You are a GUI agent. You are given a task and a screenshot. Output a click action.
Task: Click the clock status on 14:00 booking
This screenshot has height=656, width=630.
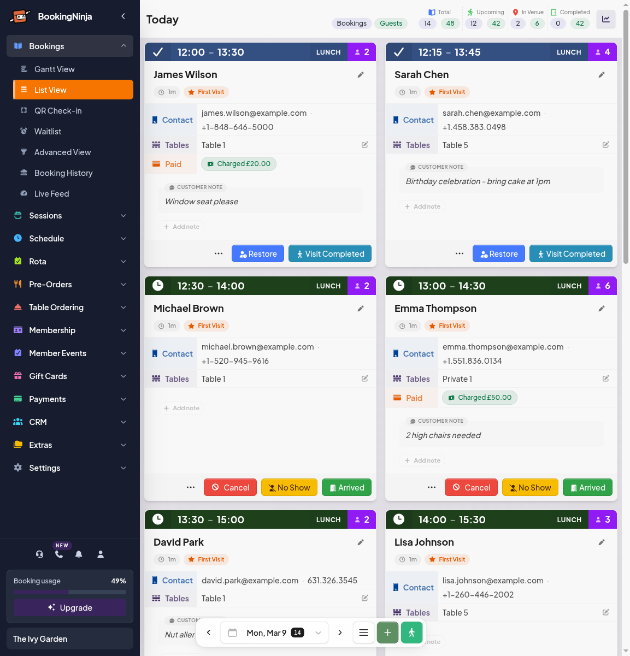pos(399,519)
